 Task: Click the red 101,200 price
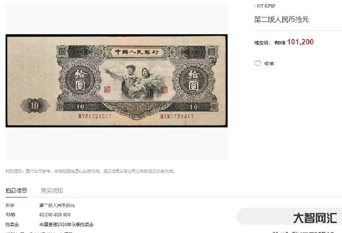[300, 42]
